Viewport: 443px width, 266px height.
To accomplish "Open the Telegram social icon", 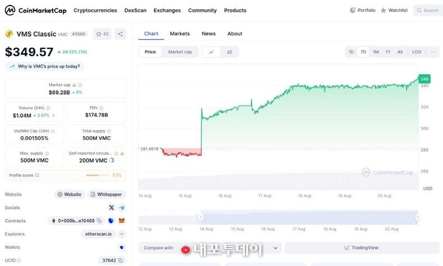I will point(122,208).
